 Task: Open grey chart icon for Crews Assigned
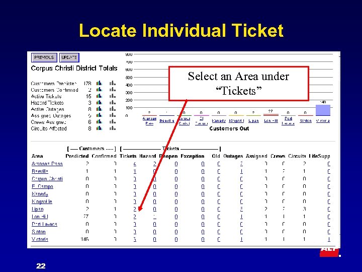pyautogui.click(x=113, y=122)
